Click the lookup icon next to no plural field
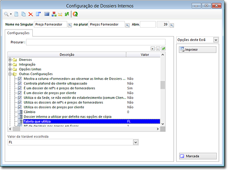Image resolution: width=229 pixels, height=172 pixels. click(x=127, y=25)
